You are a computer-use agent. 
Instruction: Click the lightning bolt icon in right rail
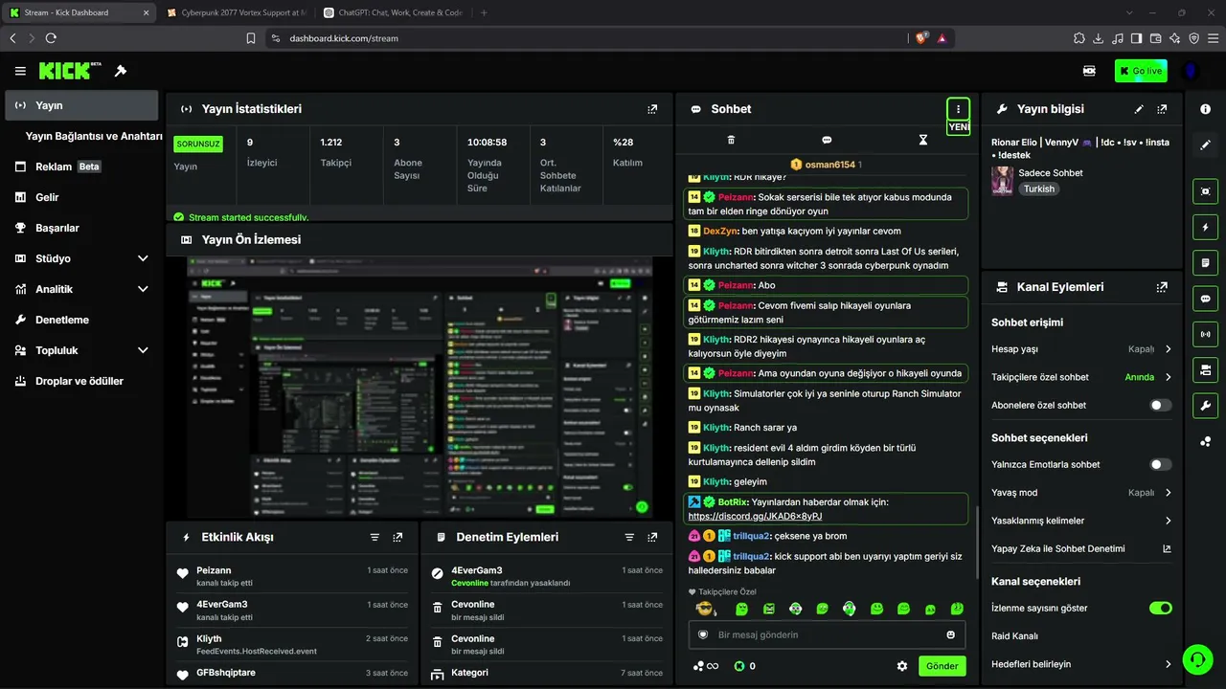tap(1205, 227)
